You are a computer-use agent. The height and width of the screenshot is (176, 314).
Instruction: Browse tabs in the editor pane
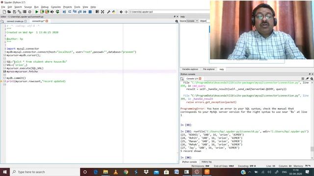click(2, 21)
